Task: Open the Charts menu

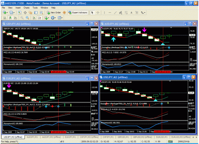Action: click(x=26, y=8)
